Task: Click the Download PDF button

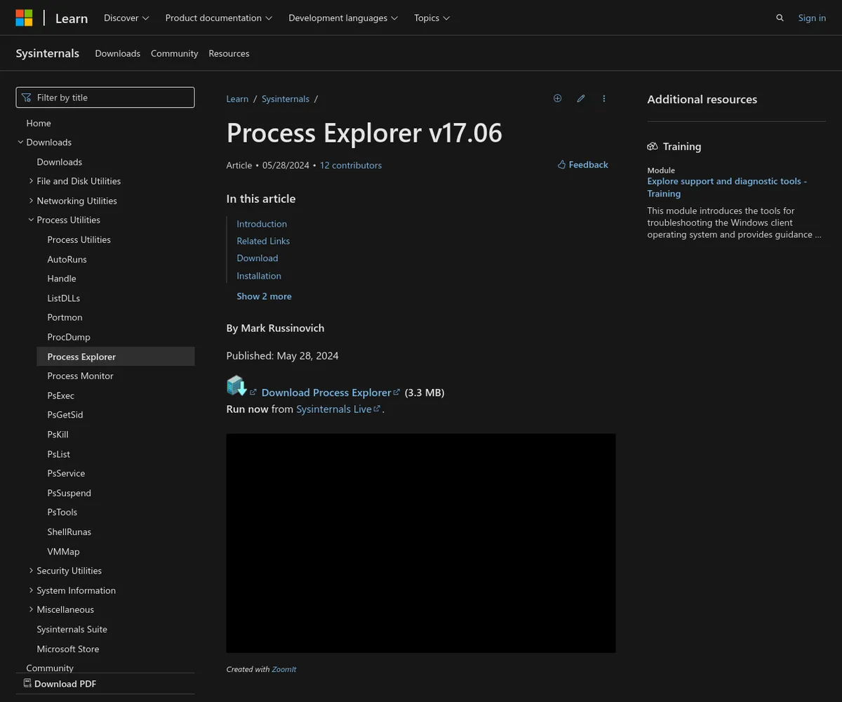Action: click(x=60, y=684)
